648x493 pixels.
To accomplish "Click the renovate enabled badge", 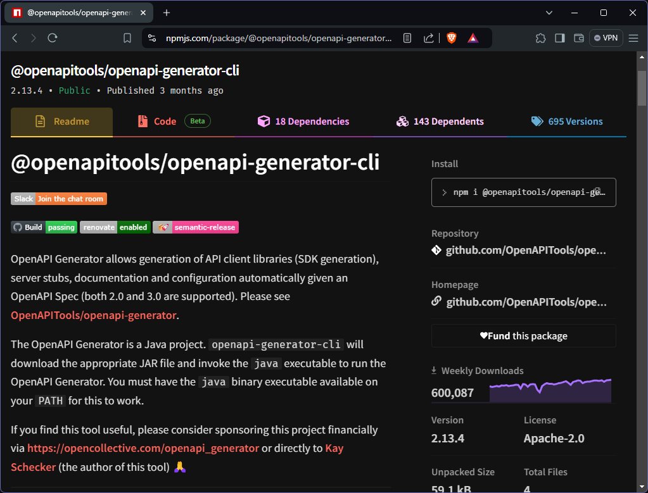I will (115, 227).
